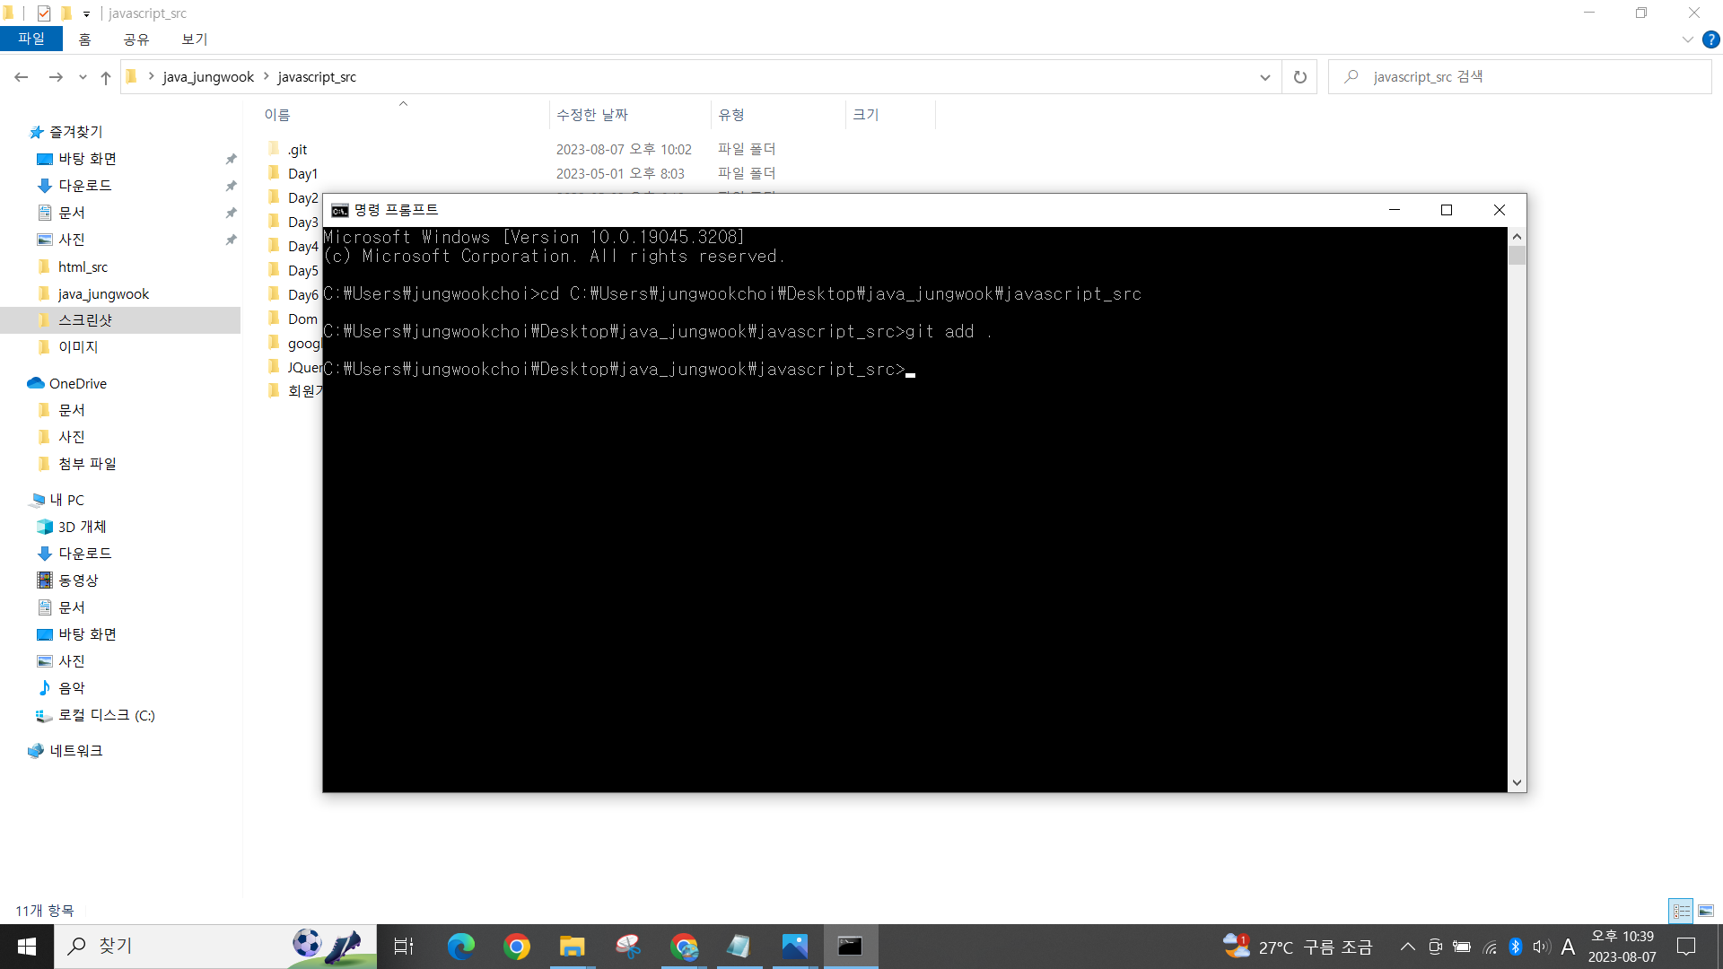
Task: Select the 스크린샷 folder in the sidebar
Action: pyautogui.click(x=84, y=319)
